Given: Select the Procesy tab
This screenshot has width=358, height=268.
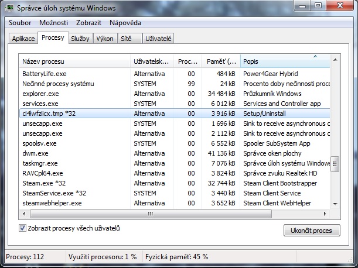Looking at the screenshot, I should (53, 37).
